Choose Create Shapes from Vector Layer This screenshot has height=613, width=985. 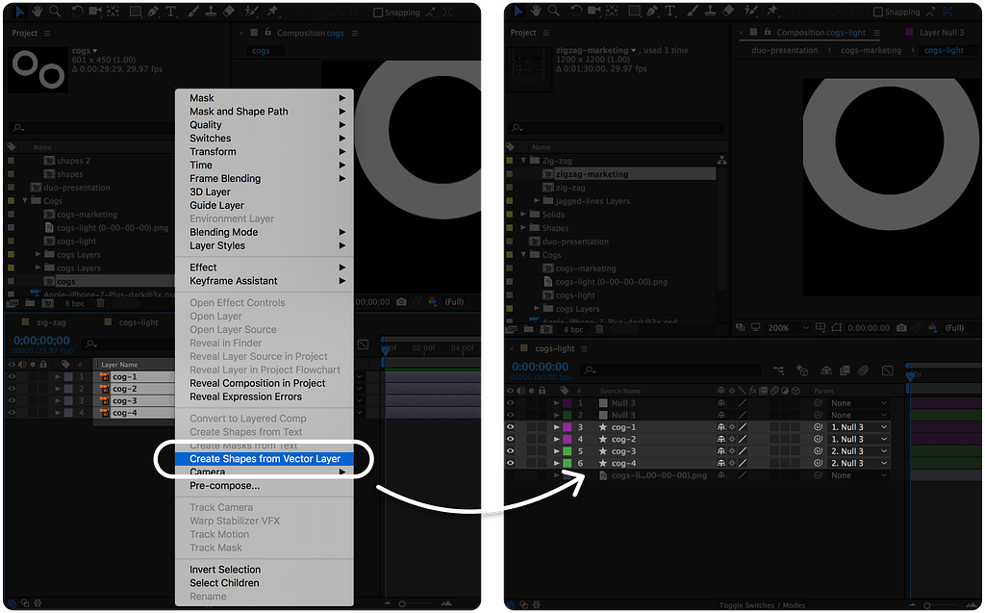(x=265, y=458)
